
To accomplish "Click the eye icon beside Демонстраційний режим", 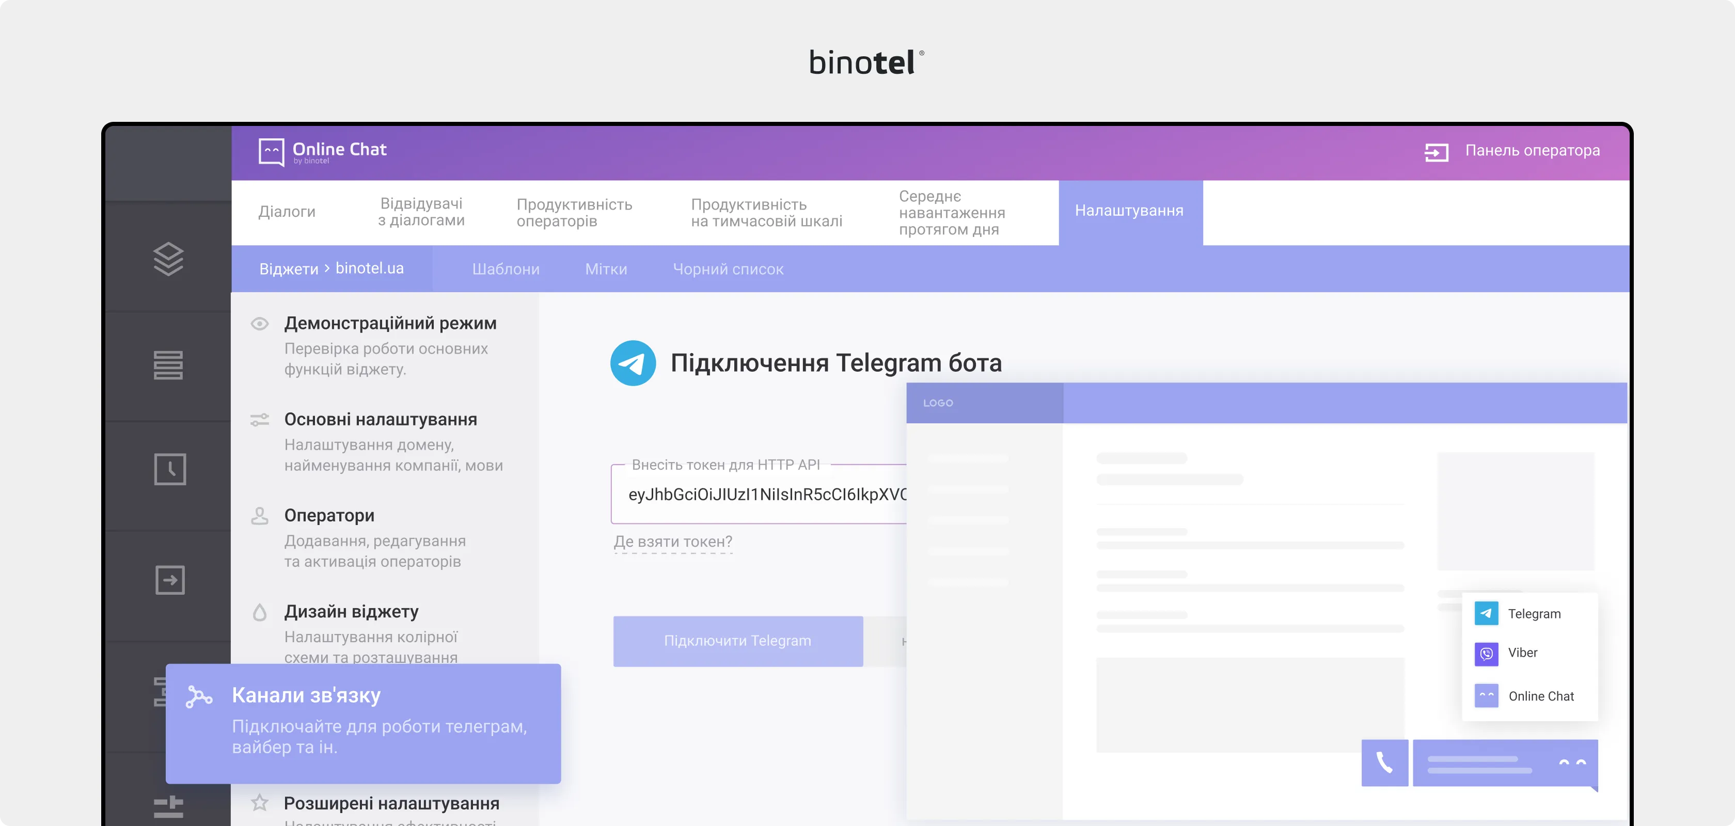I will pyautogui.click(x=260, y=324).
